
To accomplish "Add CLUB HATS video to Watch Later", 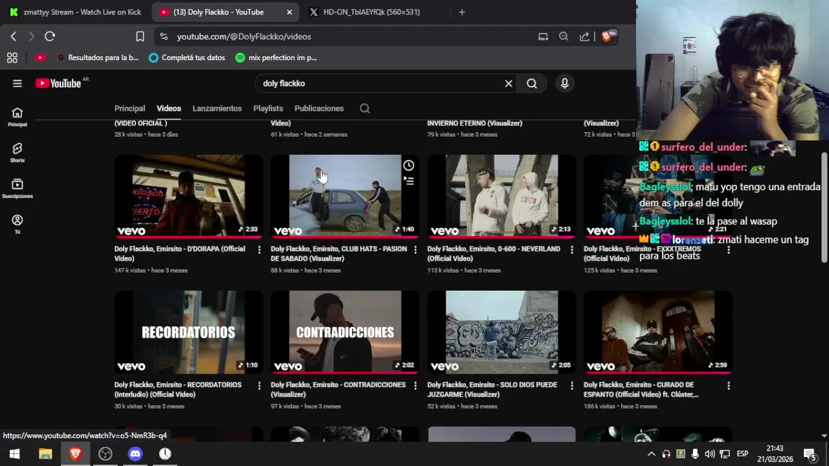I will 409,166.
